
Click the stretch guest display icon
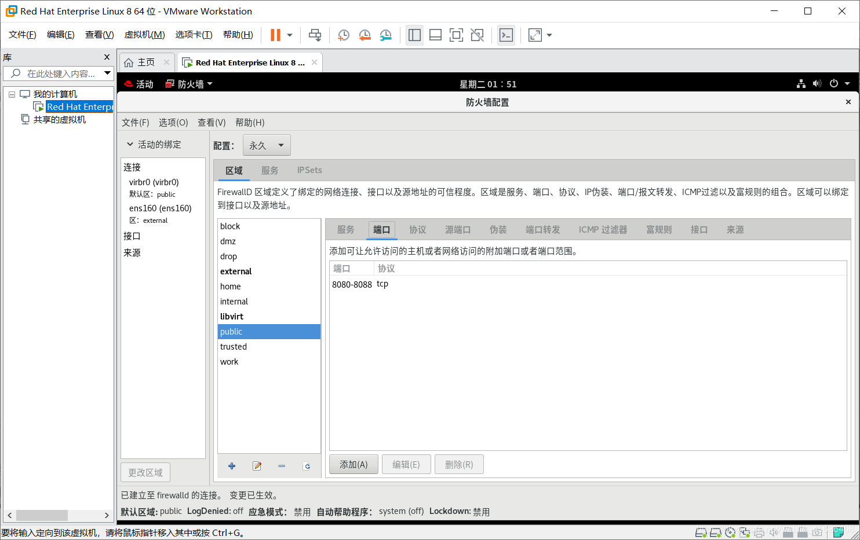(535, 35)
